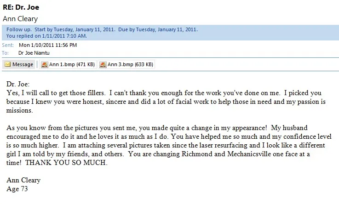
Task: Click the Ann 3.bmp image icon
Action: 103,64
